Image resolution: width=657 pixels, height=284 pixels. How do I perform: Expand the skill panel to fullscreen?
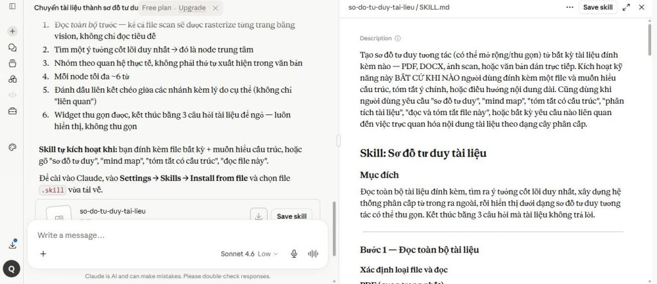tap(626, 7)
